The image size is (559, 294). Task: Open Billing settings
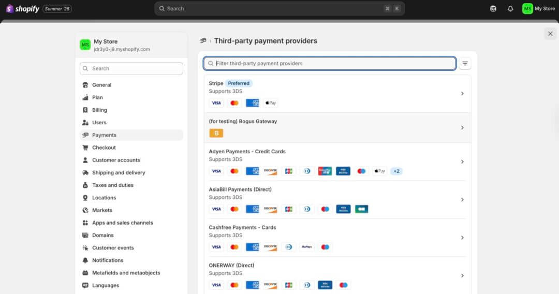coord(131,110)
